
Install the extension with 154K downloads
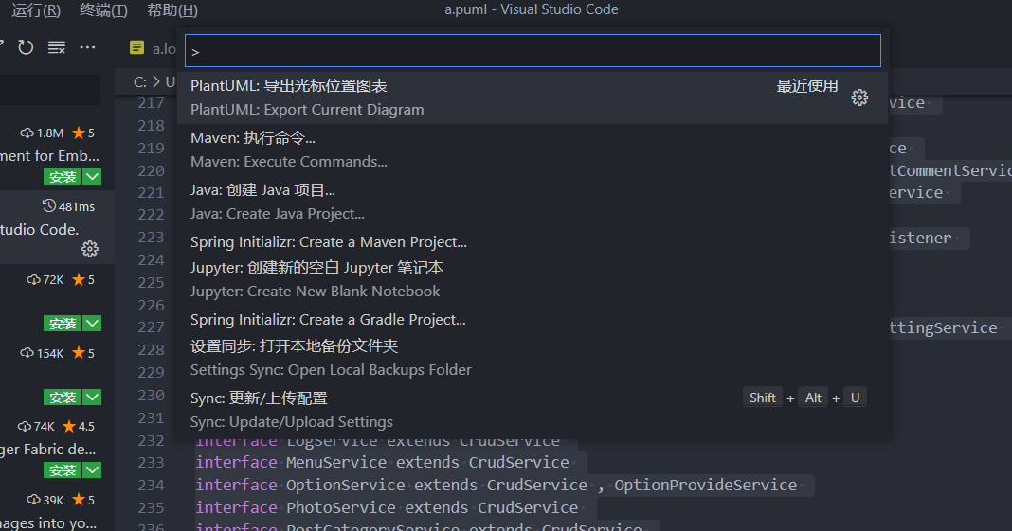63,397
